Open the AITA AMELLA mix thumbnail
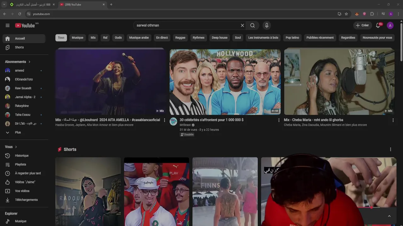 pyautogui.click(x=111, y=82)
